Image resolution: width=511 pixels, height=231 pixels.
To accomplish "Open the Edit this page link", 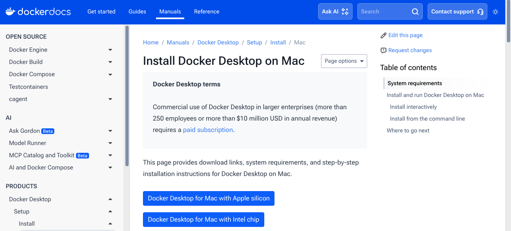I will [405, 35].
